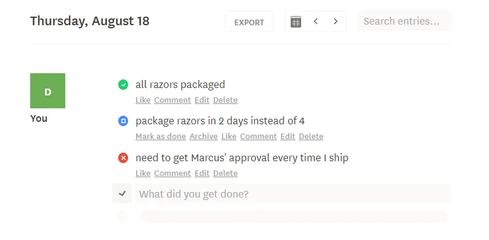The width and height of the screenshot is (489, 240).
Task: Click the green D user avatar
Action: coord(47,90)
